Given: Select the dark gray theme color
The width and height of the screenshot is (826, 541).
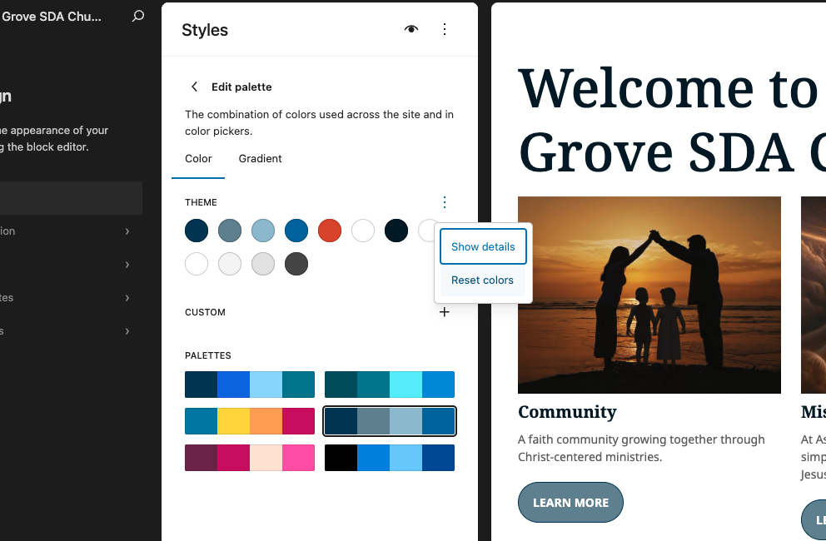Looking at the screenshot, I should pos(296,264).
